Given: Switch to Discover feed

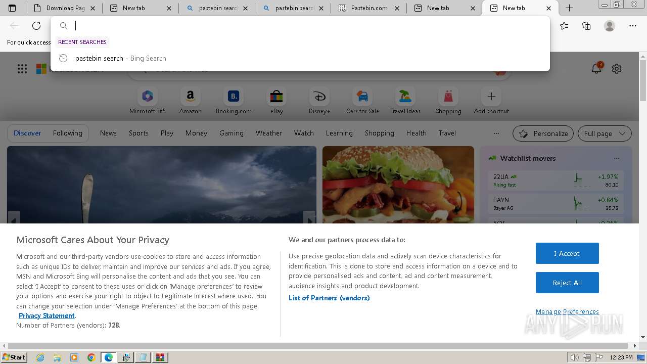Looking at the screenshot, I should pyautogui.click(x=27, y=133).
